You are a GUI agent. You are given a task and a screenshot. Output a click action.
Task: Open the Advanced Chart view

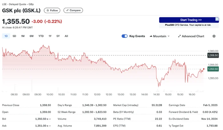pyautogui.click(x=191, y=36)
